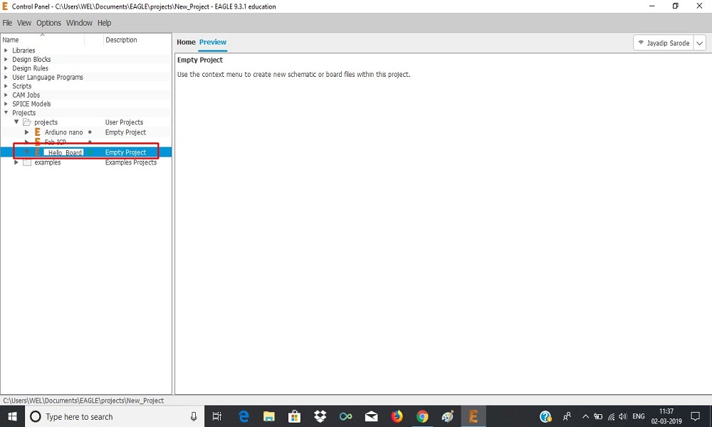Open the View menu
This screenshot has width=712, height=427.
point(24,23)
